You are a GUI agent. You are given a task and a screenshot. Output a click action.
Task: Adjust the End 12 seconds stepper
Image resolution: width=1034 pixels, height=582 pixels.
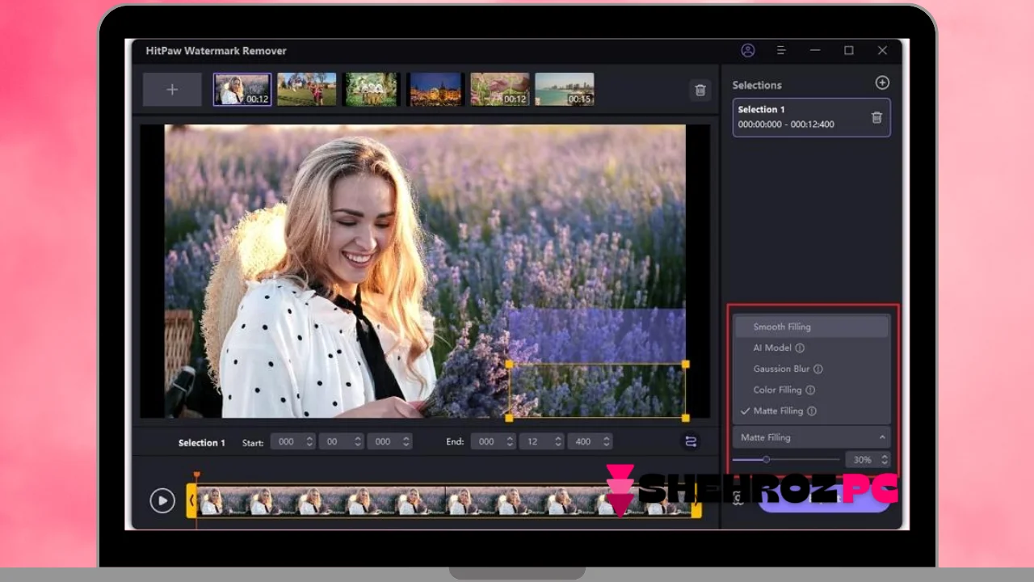coord(558,441)
